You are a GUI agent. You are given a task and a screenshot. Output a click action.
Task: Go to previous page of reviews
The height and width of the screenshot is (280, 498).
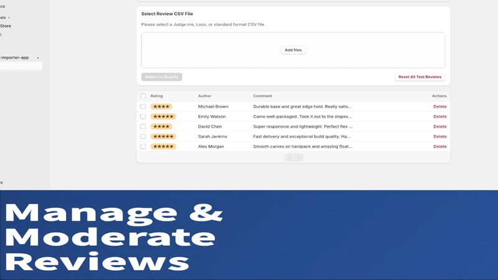pos(289,157)
